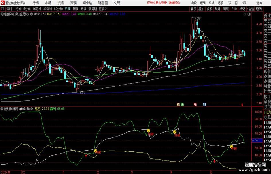The height and width of the screenshot is (174, 271).
Task: Switch to 1分钟 period tab
Action: point(17,9)
